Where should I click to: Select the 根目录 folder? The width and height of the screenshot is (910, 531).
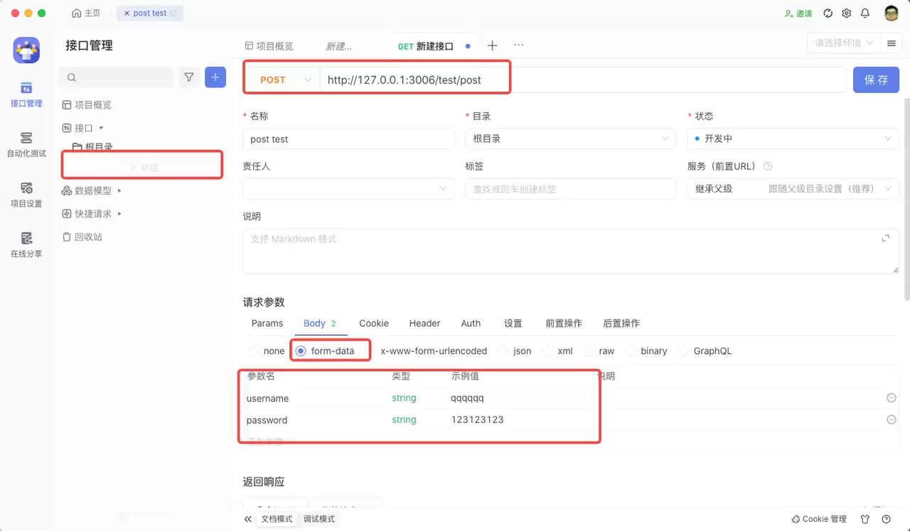pyautogui.click(x=93, y=147)
